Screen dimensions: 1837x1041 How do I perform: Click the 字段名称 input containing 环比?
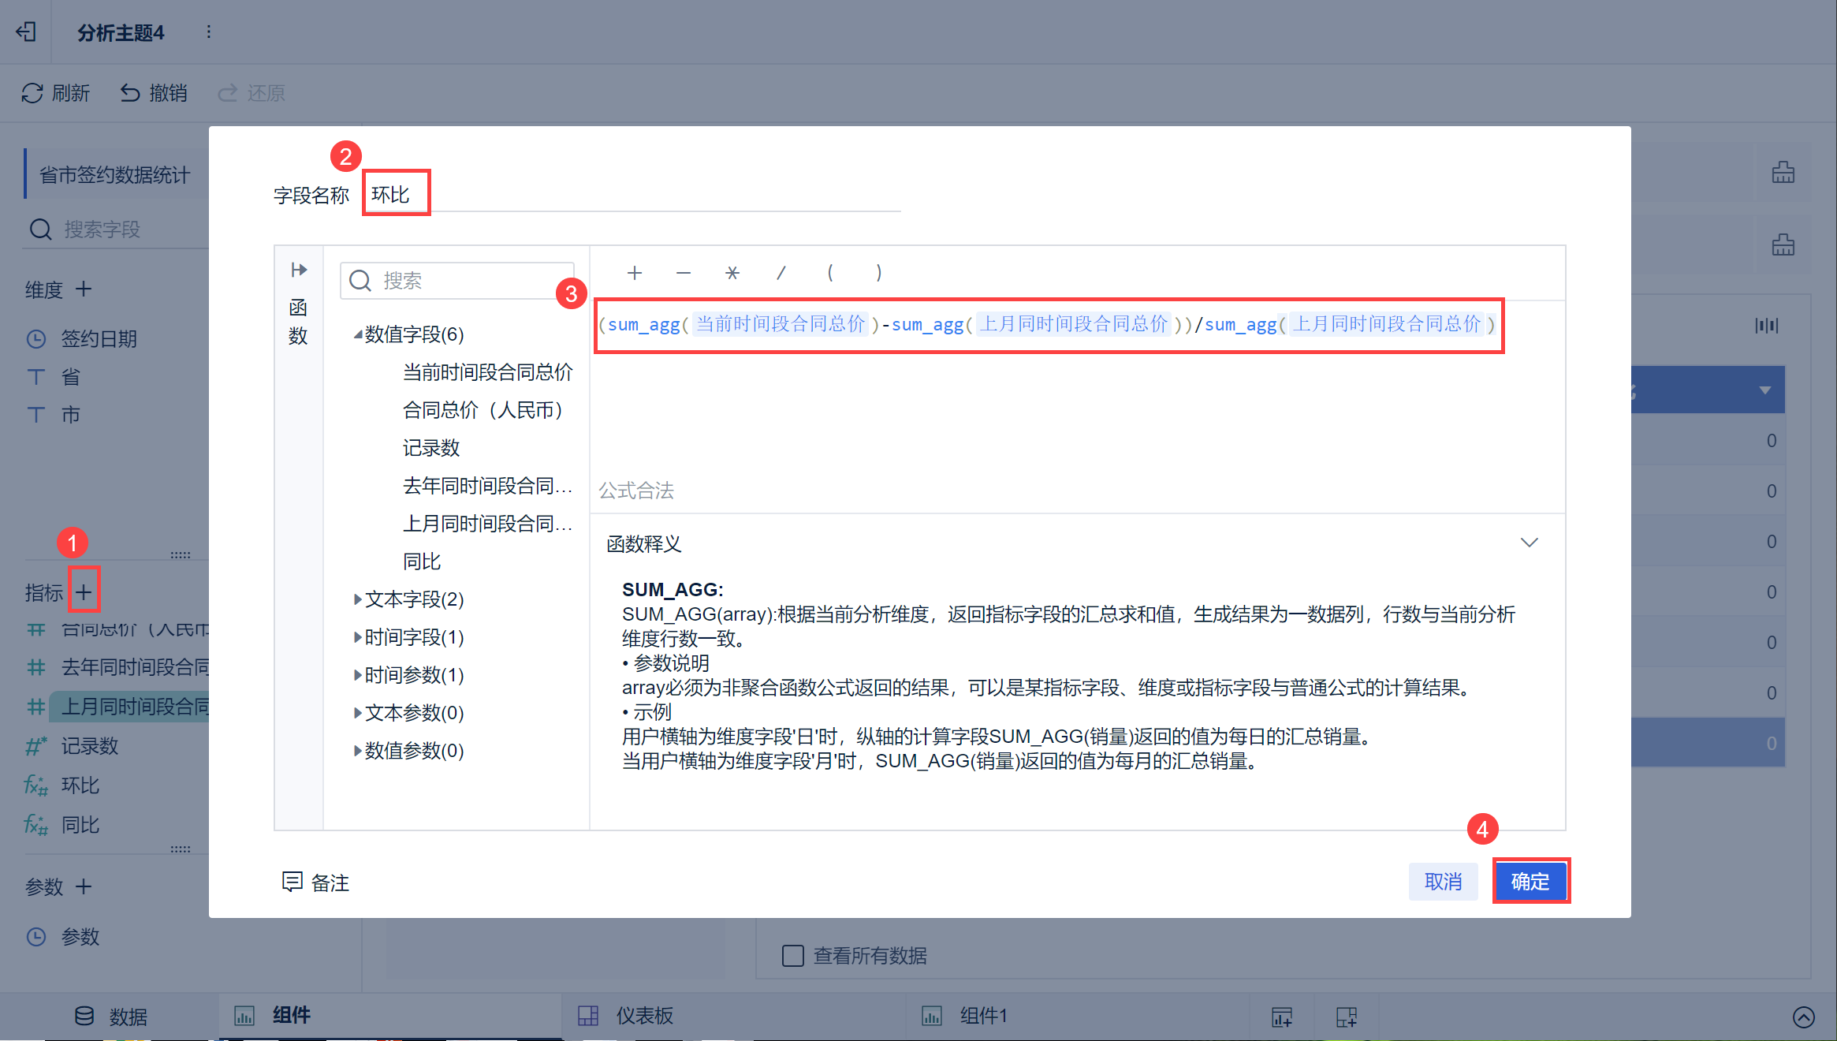(632, 193)
